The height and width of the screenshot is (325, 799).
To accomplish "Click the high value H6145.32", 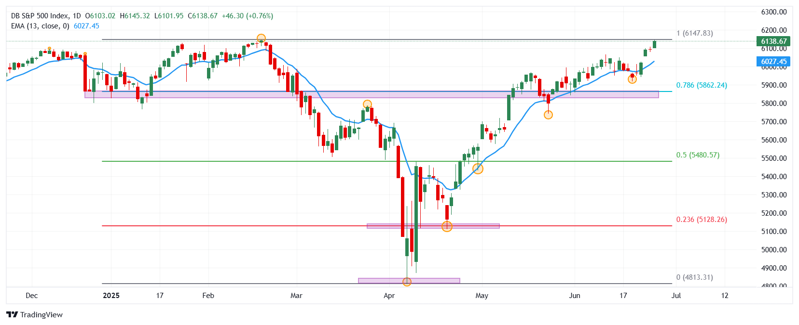I will tap(135, 16).
